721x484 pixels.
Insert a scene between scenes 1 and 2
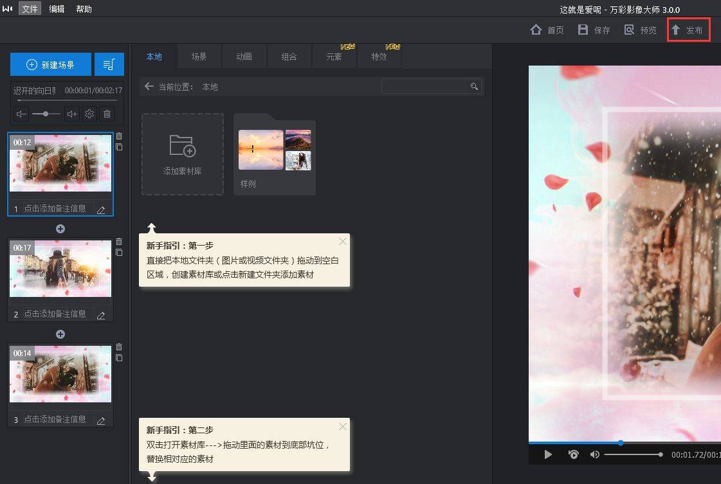tap(60, 229)
